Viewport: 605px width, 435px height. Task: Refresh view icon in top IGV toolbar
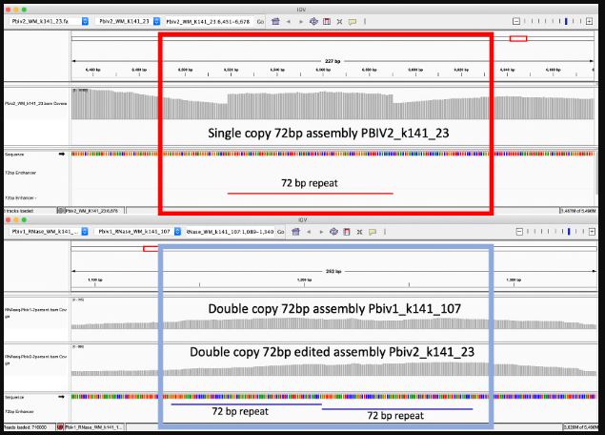tap(313, 21)
